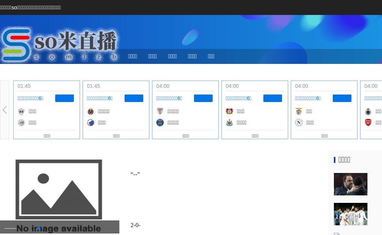Screen dimensions: 382x235
Task: Click the Paris Saint-Germain crest
Action: click(x=160, y=123)
